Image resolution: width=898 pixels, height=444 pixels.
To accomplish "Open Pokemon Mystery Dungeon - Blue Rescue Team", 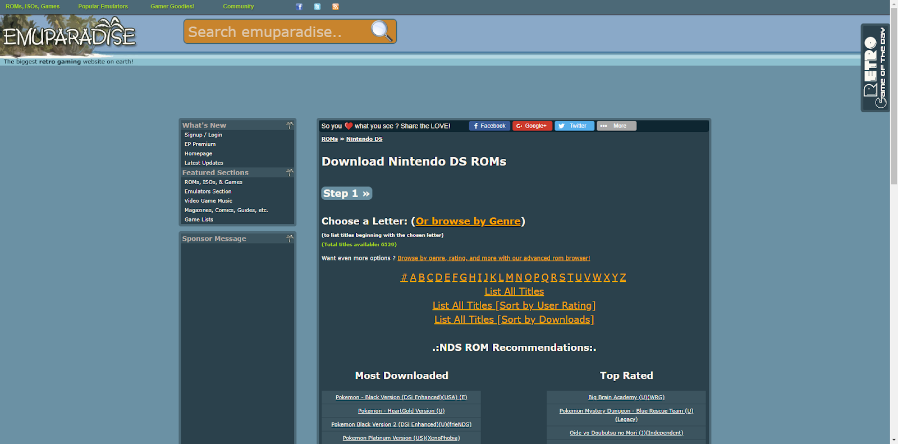I will point(626,415).
